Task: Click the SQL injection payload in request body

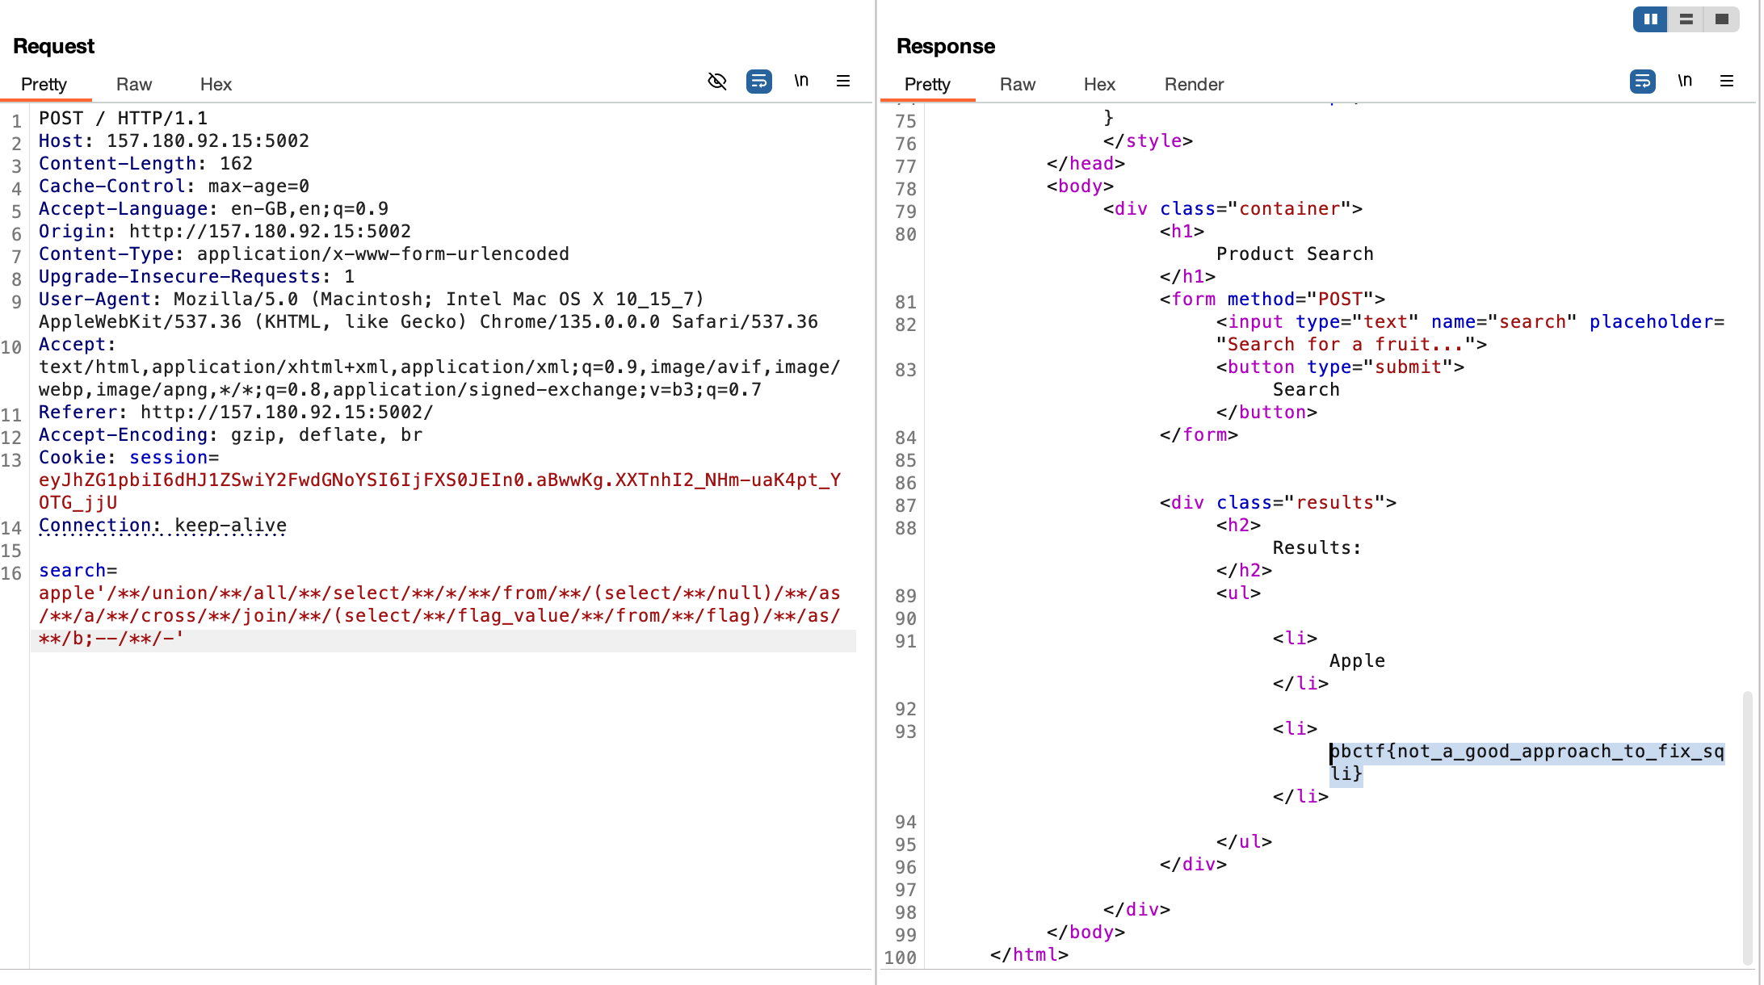Action: tap(439, 615)
